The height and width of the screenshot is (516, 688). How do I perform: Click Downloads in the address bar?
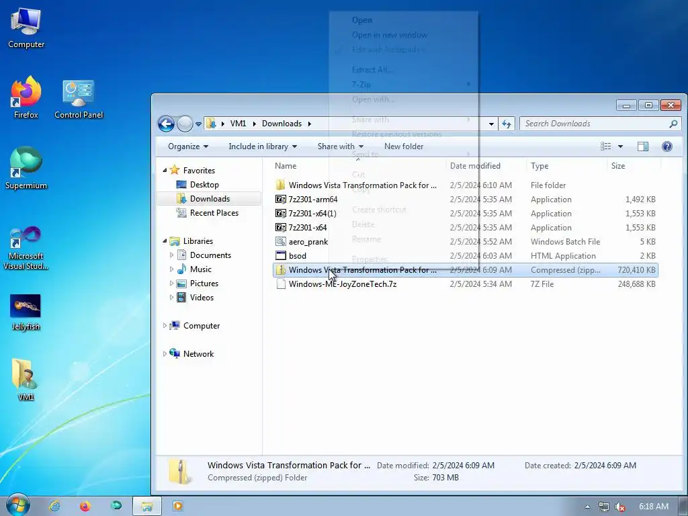click(x=282, y=124)
